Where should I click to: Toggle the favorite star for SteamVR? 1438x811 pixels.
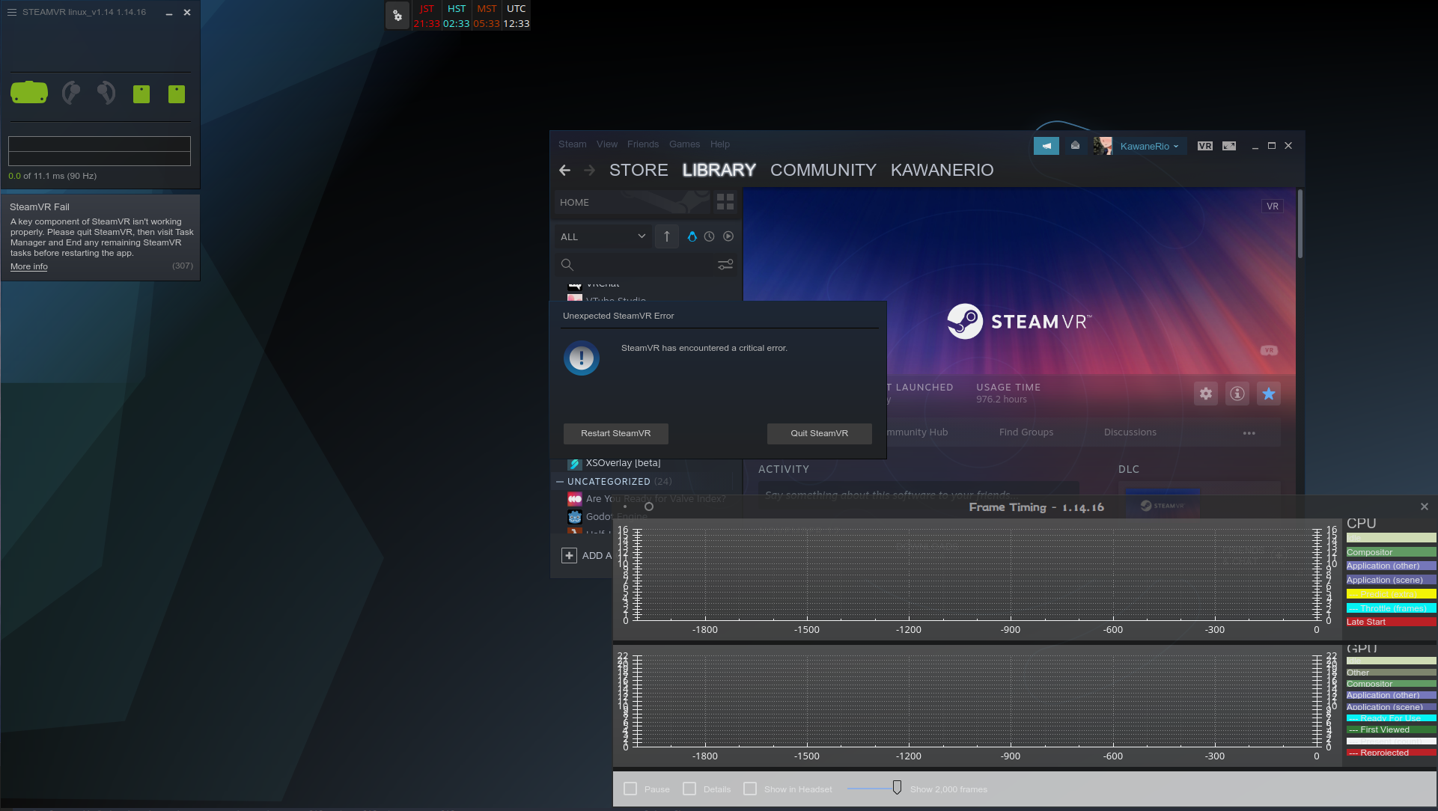tap(1269, 394)
